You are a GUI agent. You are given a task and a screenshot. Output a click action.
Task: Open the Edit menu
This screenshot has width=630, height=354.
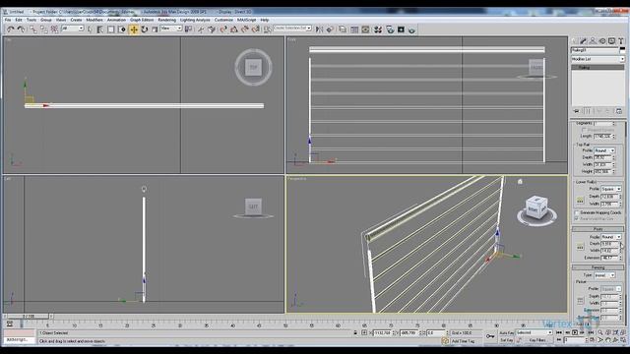click(19, 20)
